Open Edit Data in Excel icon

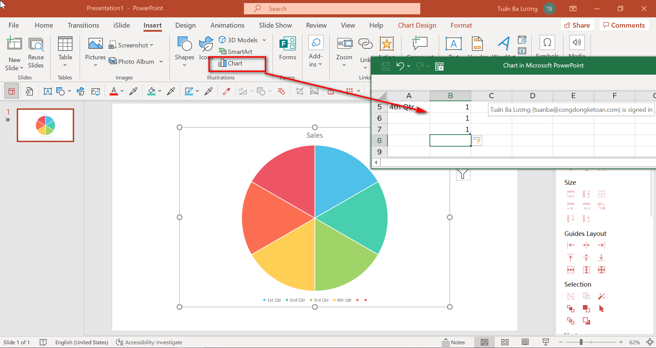point(439,66)
